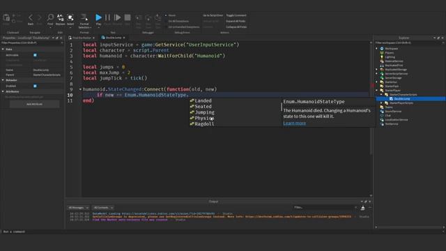Screen dimensions: 446x251
Task: Select ReplicatedStorage in Explorer
Action: (x=396, y=70)
